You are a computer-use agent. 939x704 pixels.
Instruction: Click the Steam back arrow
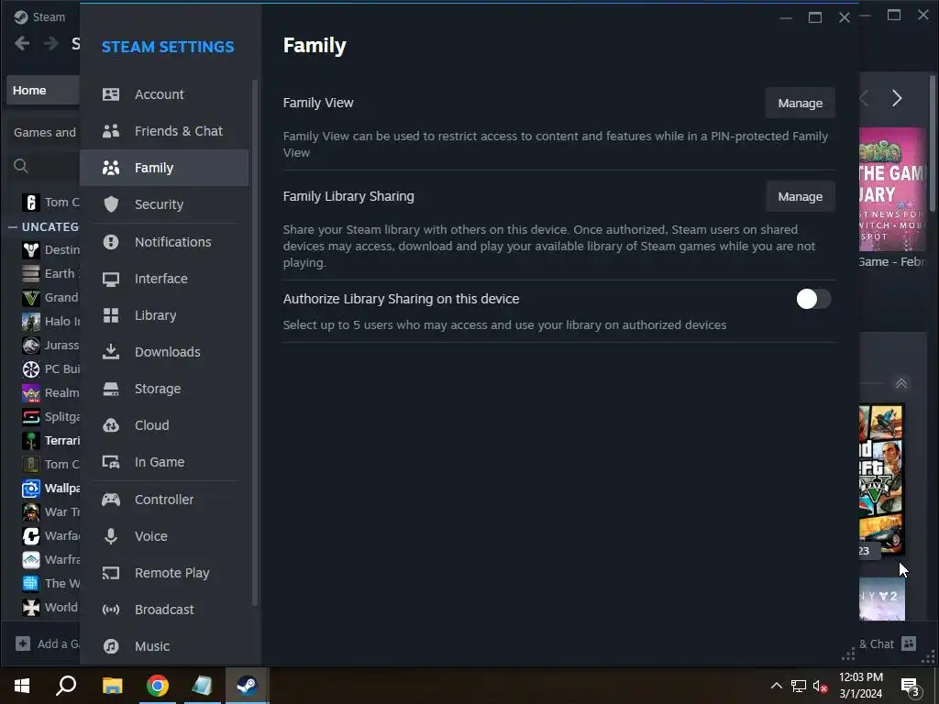click(22, 43)
